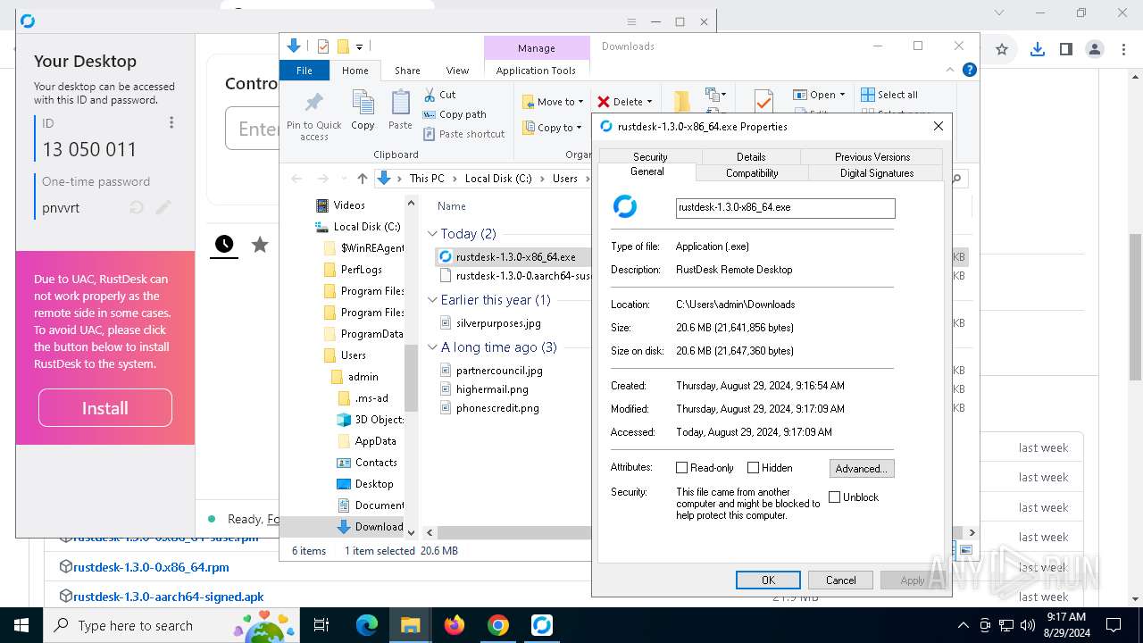Image resolution: width=1143 pixels, height=643 pixels.
Task: Click Paste shortcut in ribbon
Action: [463, 134]
